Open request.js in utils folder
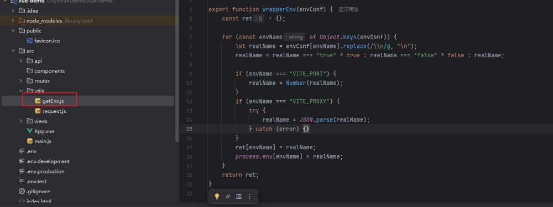This screenshot has height=207, width=553. coord(50,111)
